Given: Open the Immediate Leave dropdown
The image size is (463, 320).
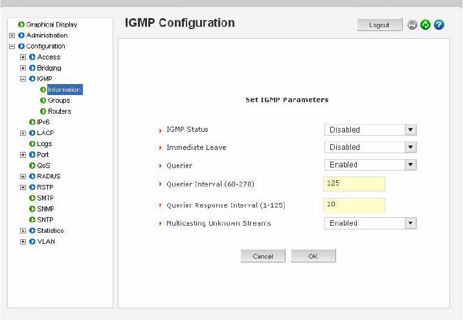Looking at the screenshot, I should pyautogui.click(x=370, y=147).
